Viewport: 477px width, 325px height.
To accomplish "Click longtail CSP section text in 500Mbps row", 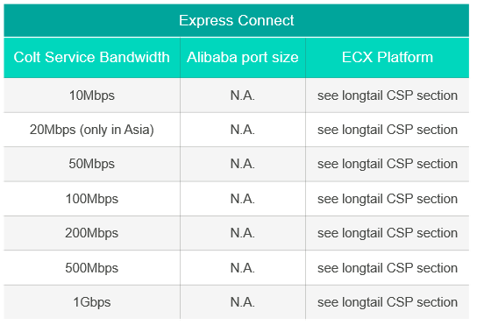I will [x=388, y=268].
